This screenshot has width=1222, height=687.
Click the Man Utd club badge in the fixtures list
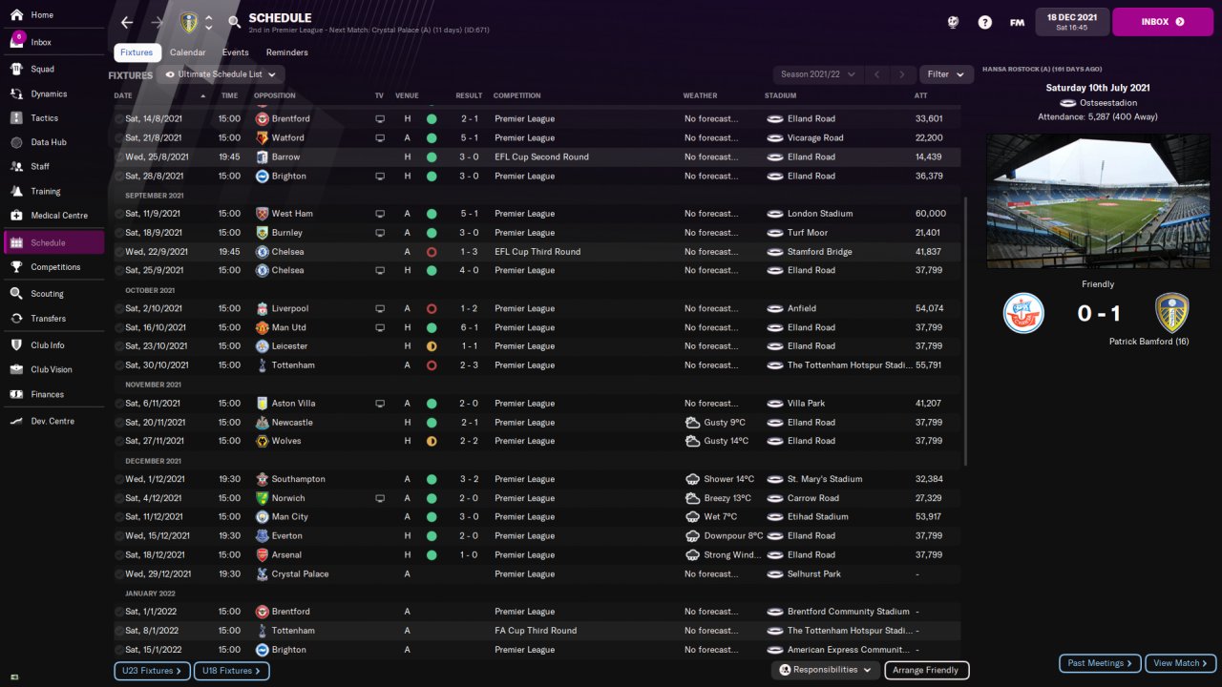pos(263,327)
